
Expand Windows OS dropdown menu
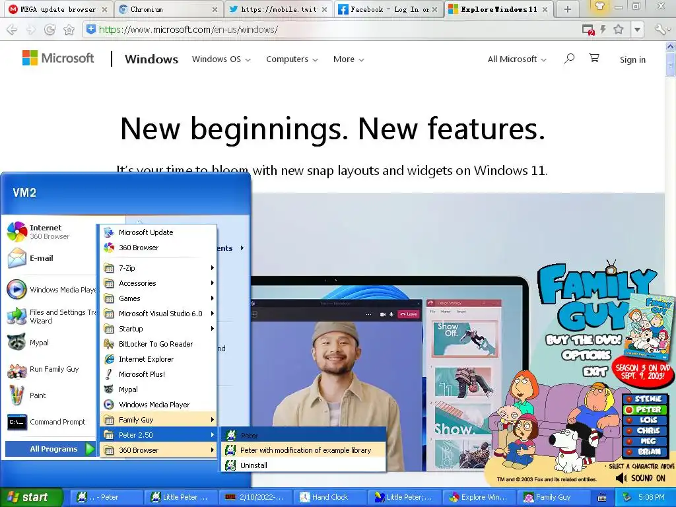221,59
